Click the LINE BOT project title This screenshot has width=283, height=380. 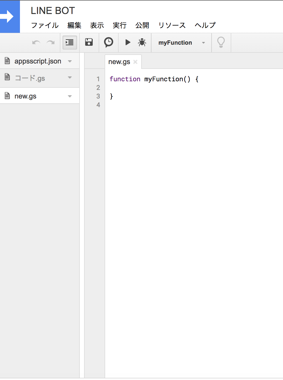pos(53,10)
